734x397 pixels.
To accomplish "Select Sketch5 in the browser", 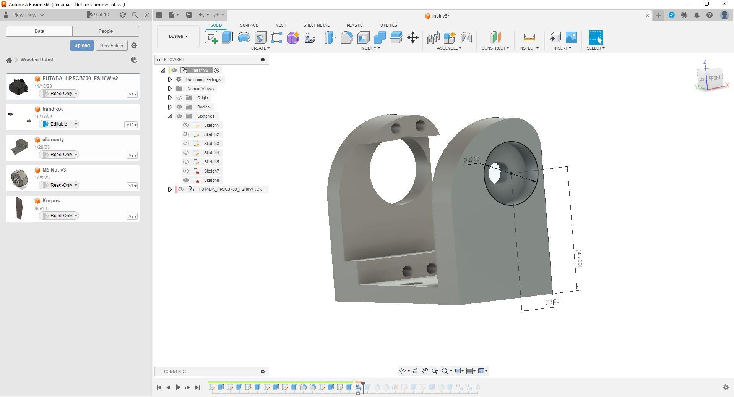I will tap(211, 162).
